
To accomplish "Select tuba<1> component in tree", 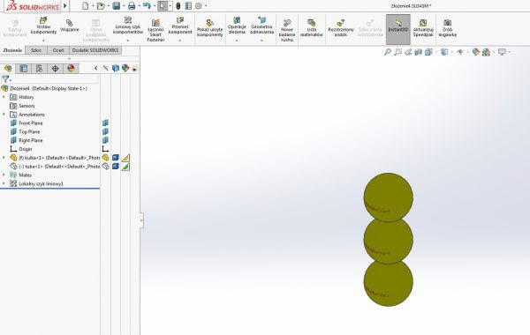I will [55, 167].
